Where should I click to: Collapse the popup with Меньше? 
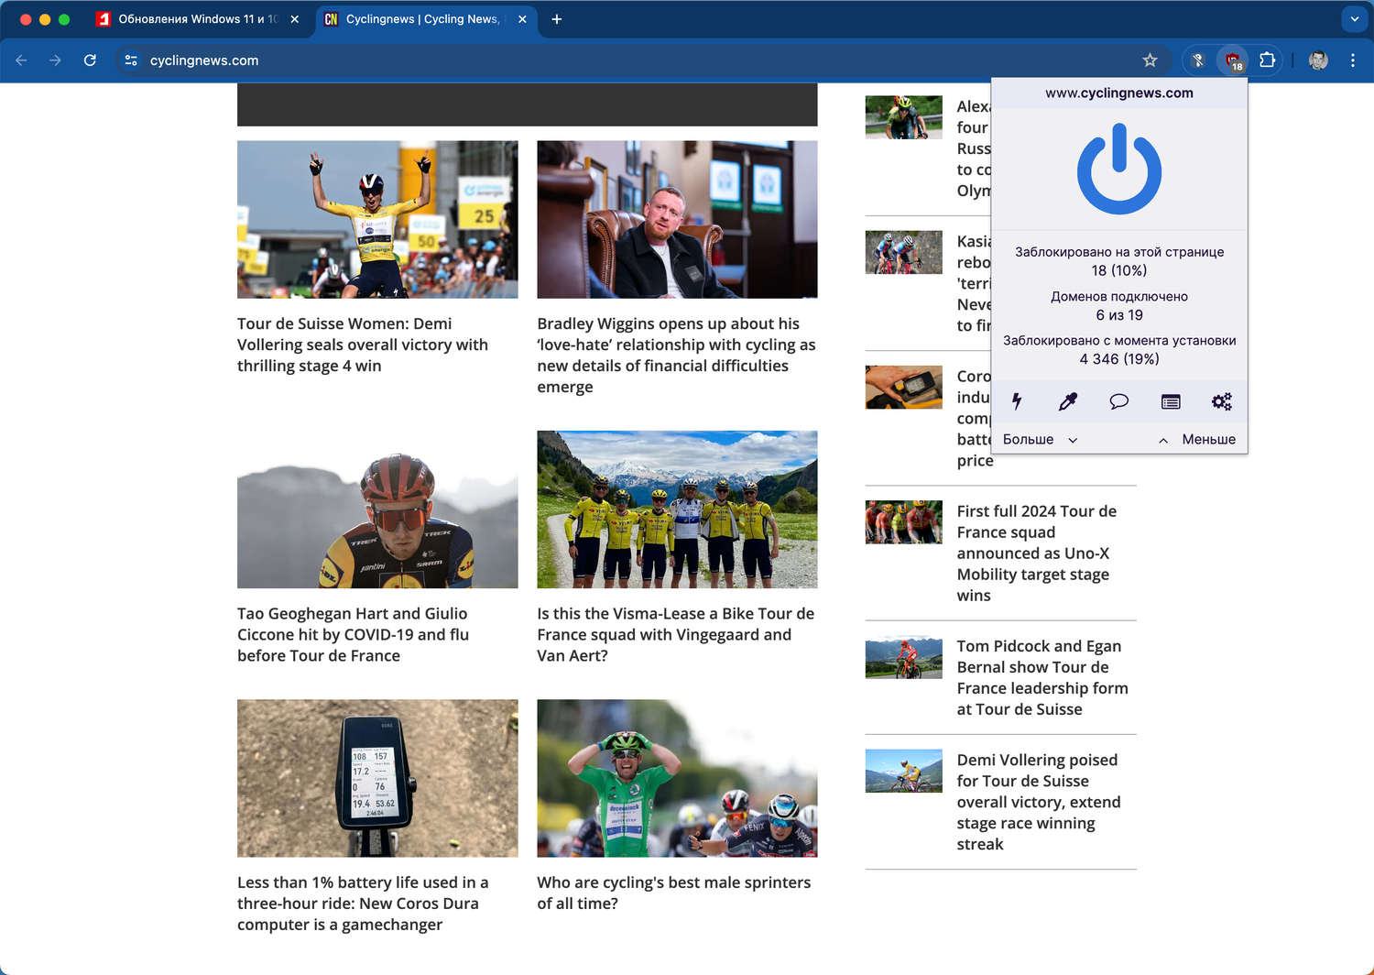1197,440
